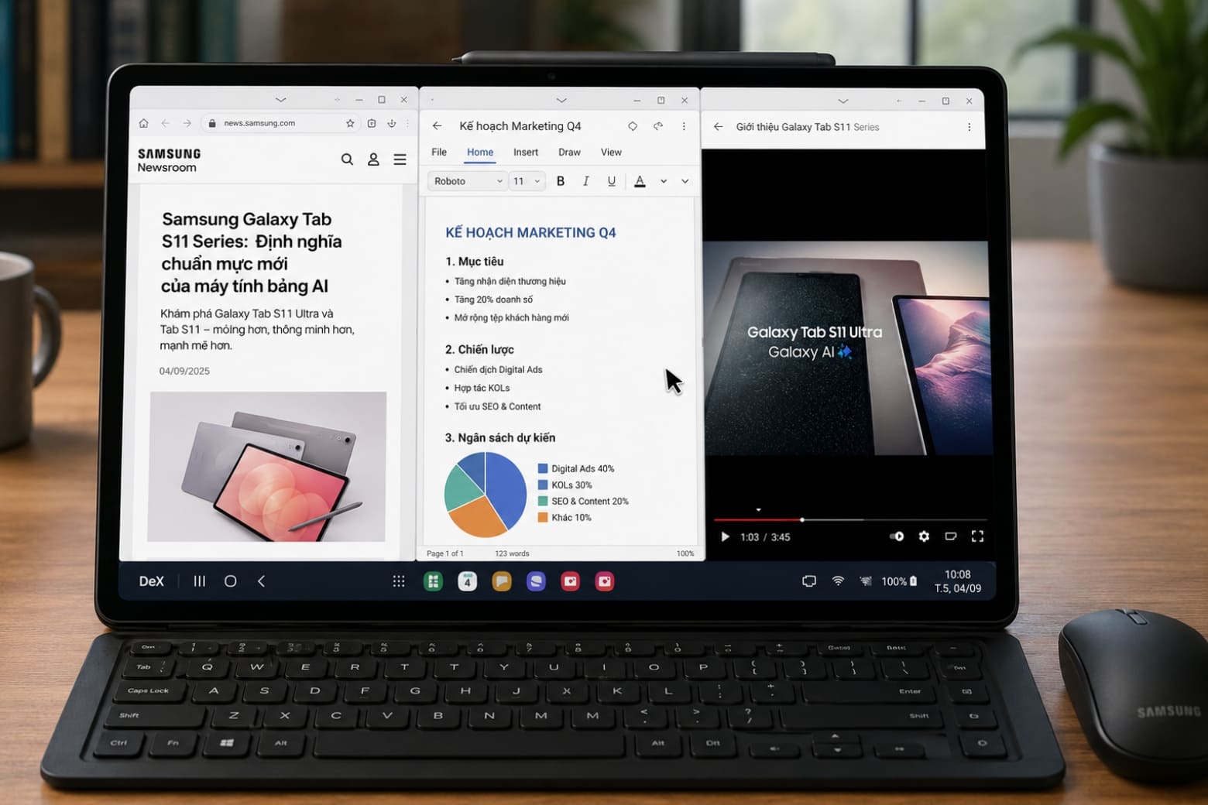This screenshot has height=805, width=1208.
Task: Click the news.samsung.com address bar
Action: [x=271, y=123]
